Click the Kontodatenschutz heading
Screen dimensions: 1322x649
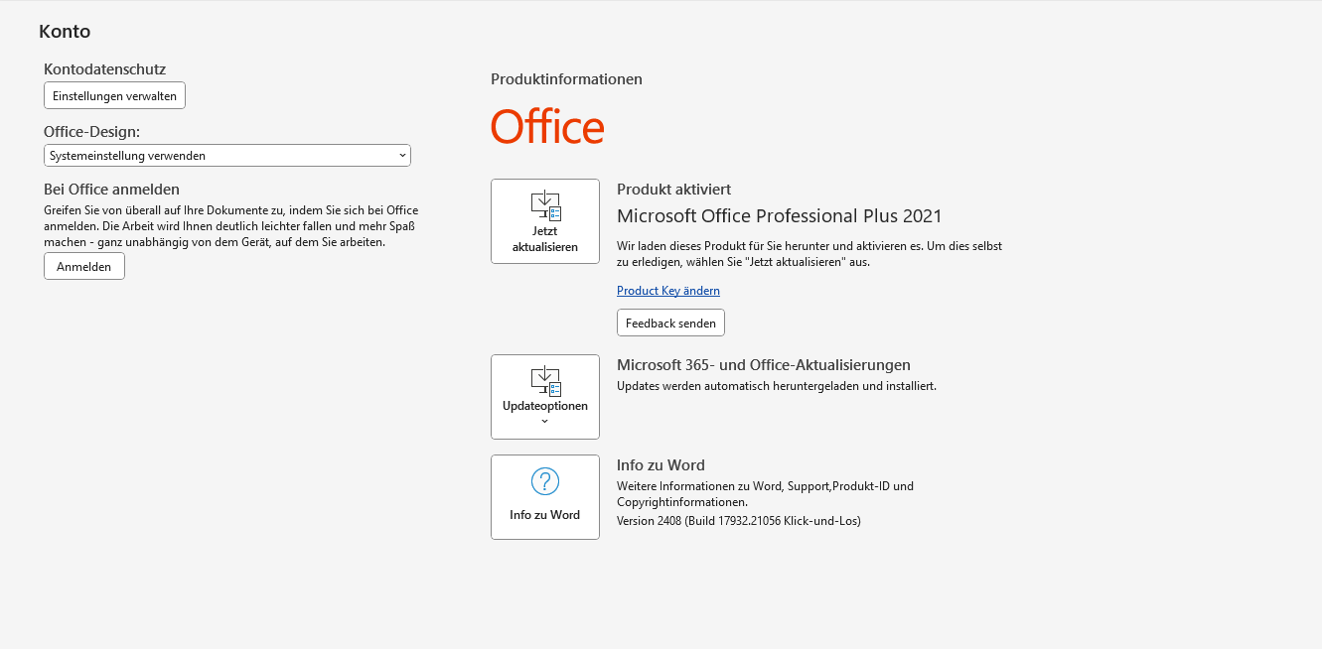(105, 69)
